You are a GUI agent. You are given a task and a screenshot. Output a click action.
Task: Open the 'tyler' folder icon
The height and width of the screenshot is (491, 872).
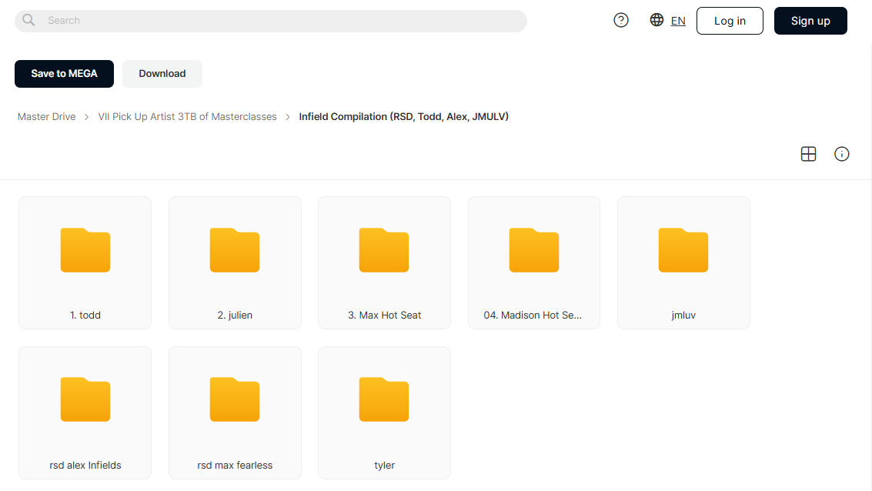(x=384, y=399)
